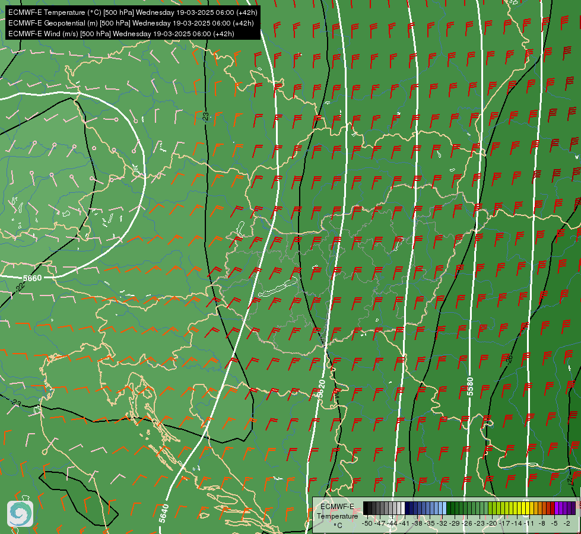The width and height of the screenshot is (581, 534).
Task: Pick the bright violet legend swatch above -5
Action: point(557,508)
